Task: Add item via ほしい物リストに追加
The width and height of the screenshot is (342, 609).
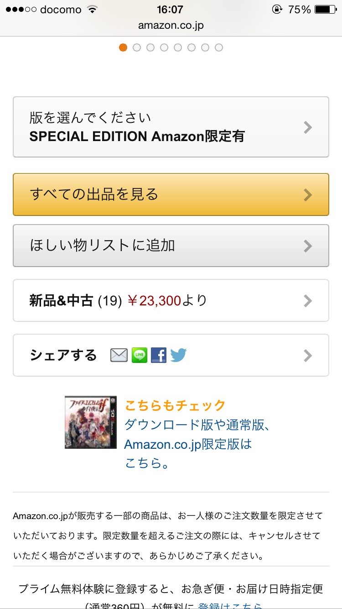Action: tap(171, 246)
